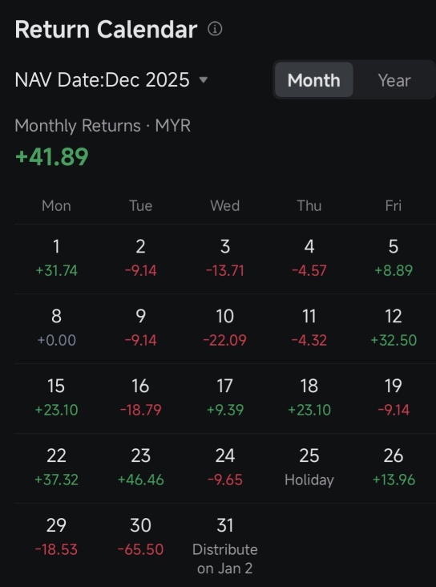Expand the NAV Date dropdown arrow
The width and height of the screenshot is (436, 587).
pyautogui.click(x=204, y=79)
